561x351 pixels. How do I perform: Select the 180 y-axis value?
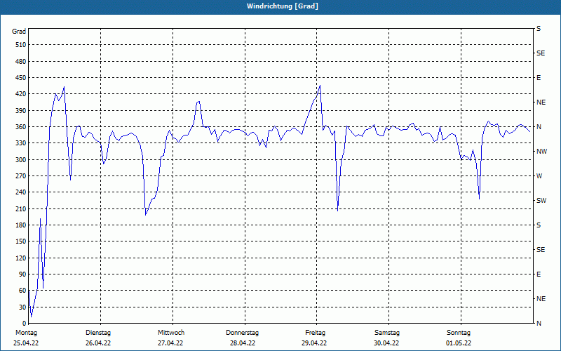tap(21, 225)
